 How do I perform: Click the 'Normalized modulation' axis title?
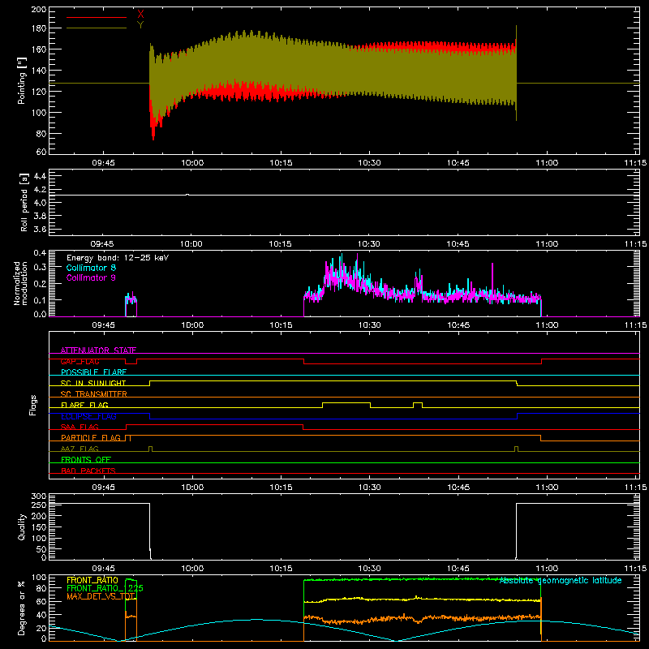(x=21, y=283)
